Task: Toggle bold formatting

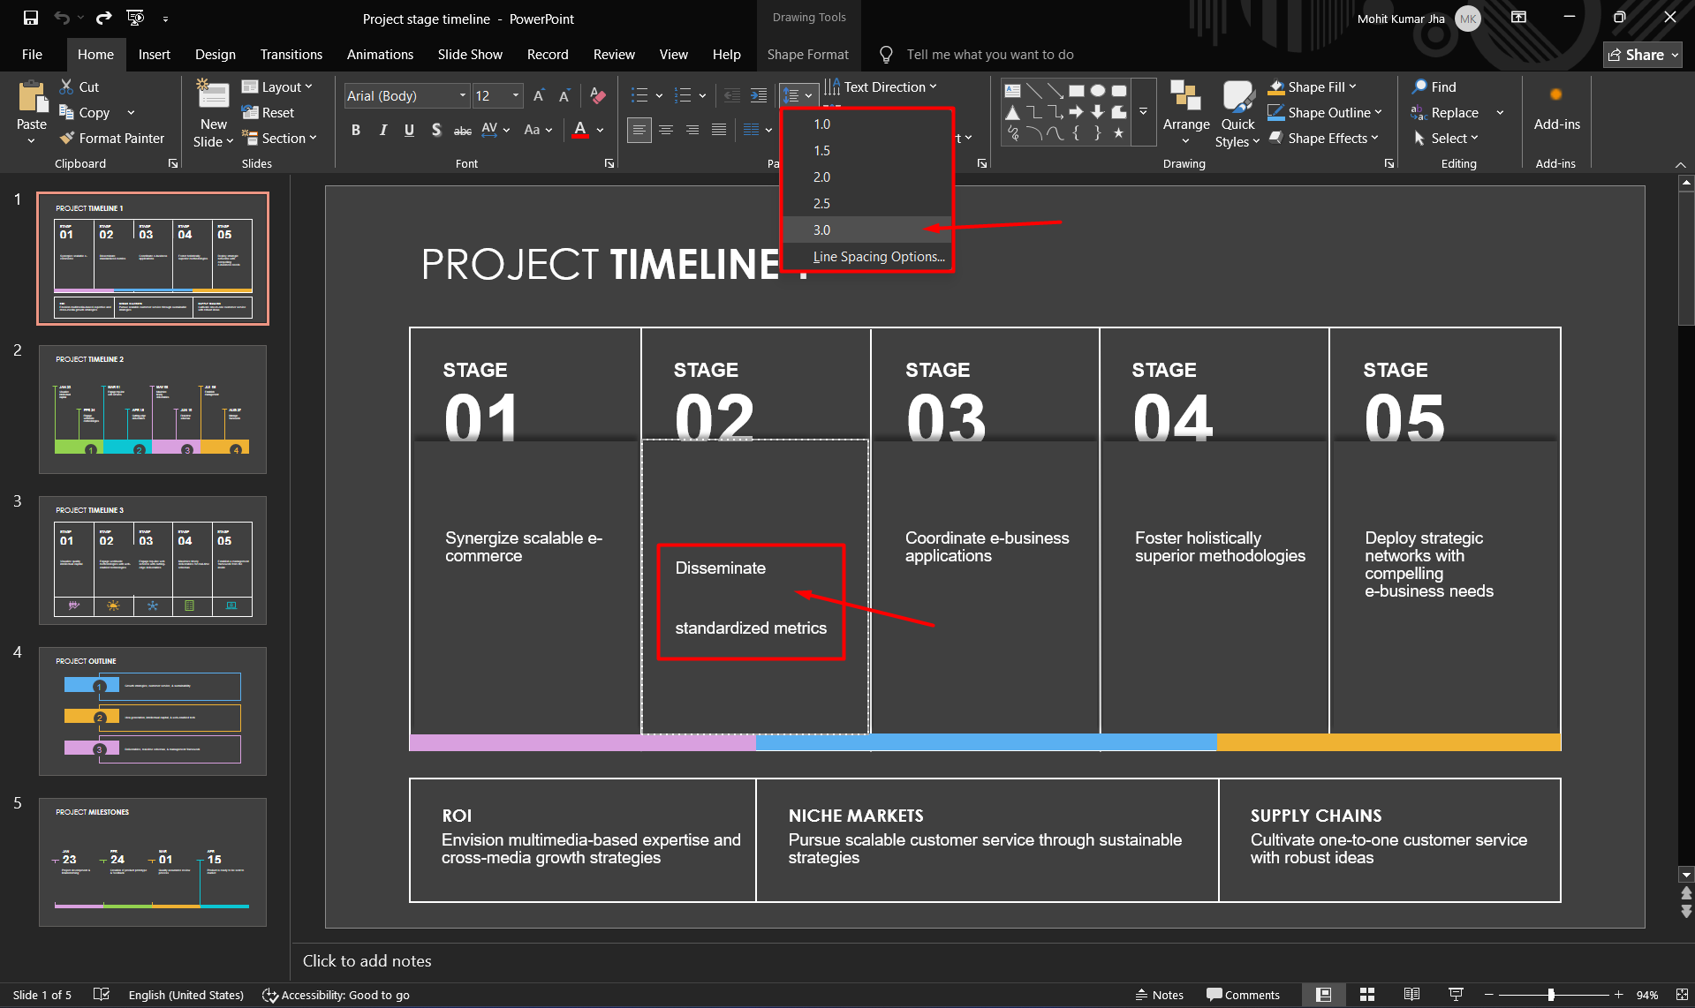Action: click(356, 130)
